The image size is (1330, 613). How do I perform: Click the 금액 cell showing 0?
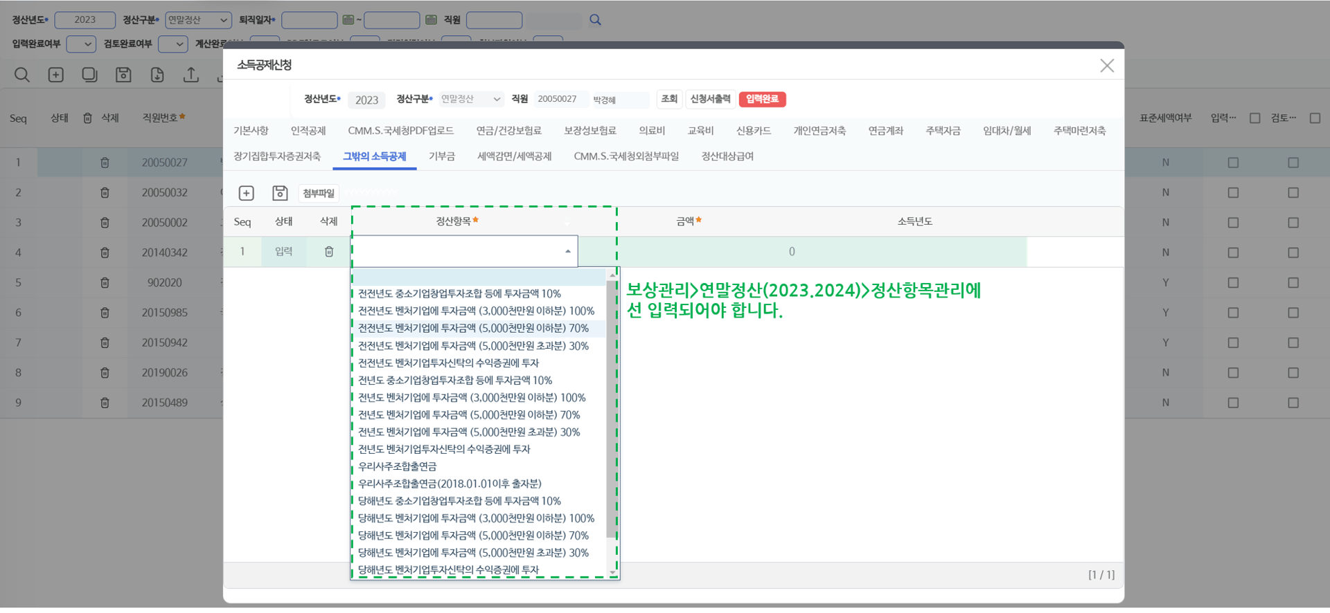tap(792, 252)
